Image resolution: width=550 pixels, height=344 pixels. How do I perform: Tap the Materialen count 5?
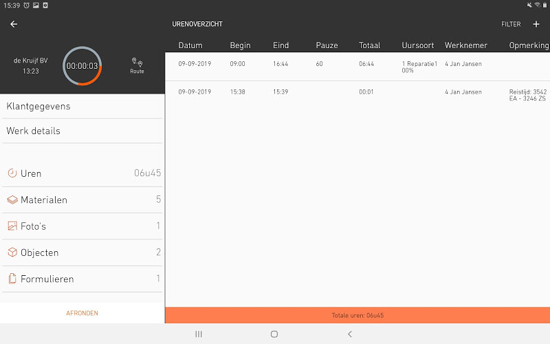pyautogui.click(x=158, y=200)
